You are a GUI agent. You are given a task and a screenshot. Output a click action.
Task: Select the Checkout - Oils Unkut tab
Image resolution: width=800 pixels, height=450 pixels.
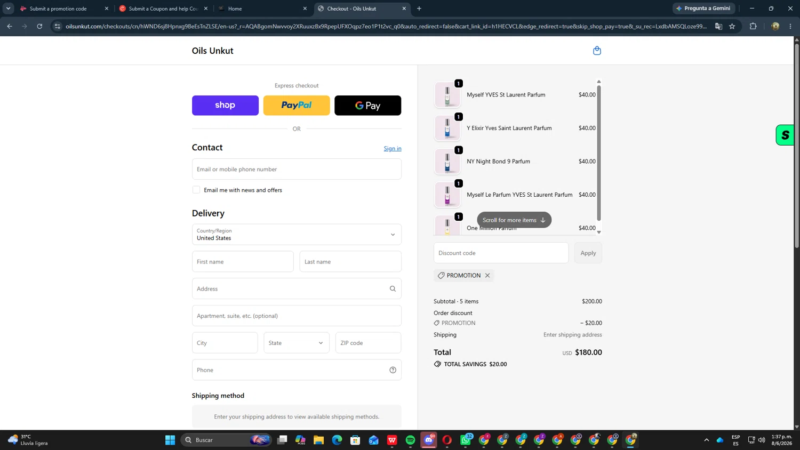click(x=362, y=9)
